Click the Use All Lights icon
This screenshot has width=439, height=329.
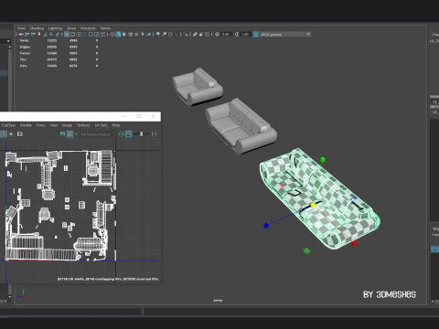143,35
